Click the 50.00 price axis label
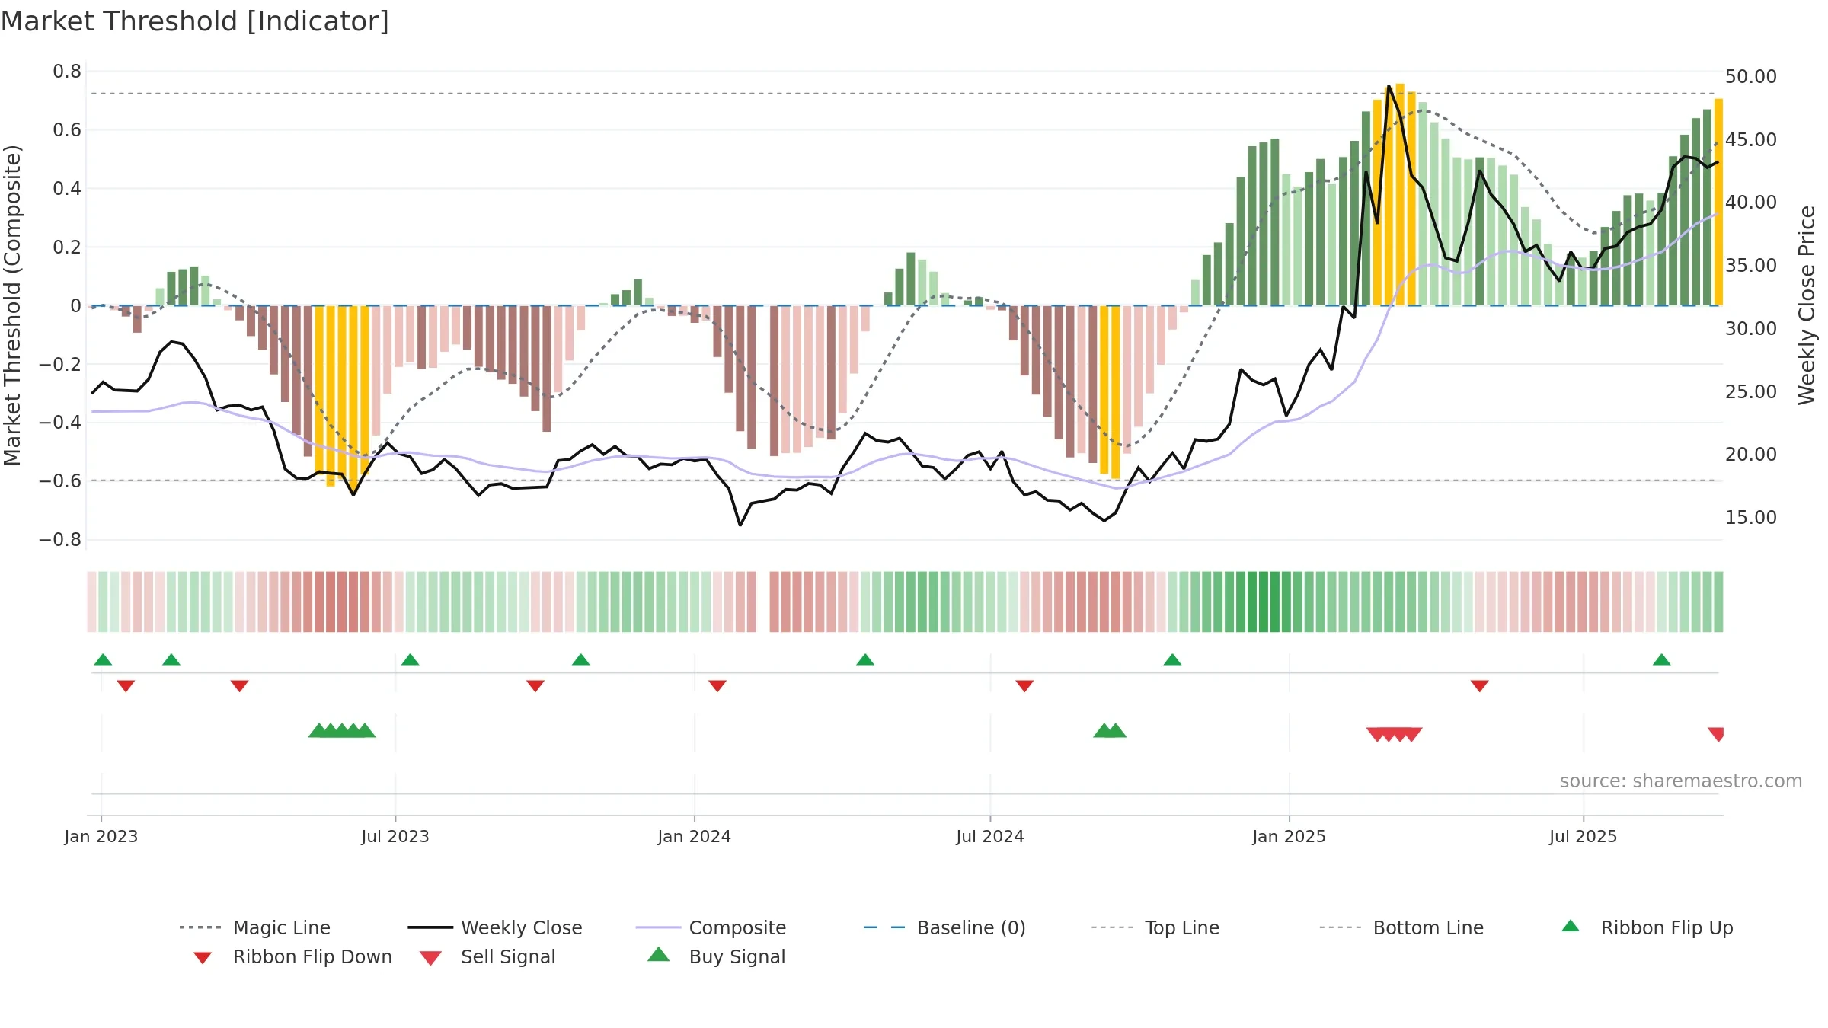This screenshot has height=1028, width=1828. [1751, 77]
